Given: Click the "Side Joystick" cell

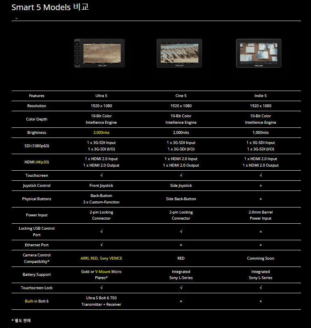Looking at the screenshot, I should tap(181, 186).
